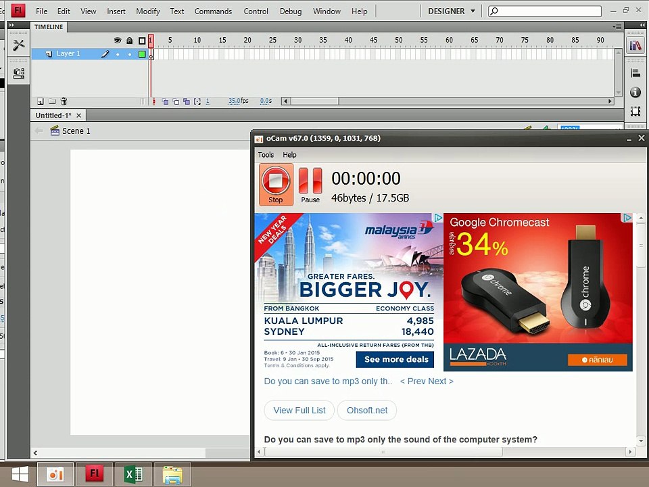
Task: Open the Insert menu
Action: pyautogui.click(x=116, y=11)
